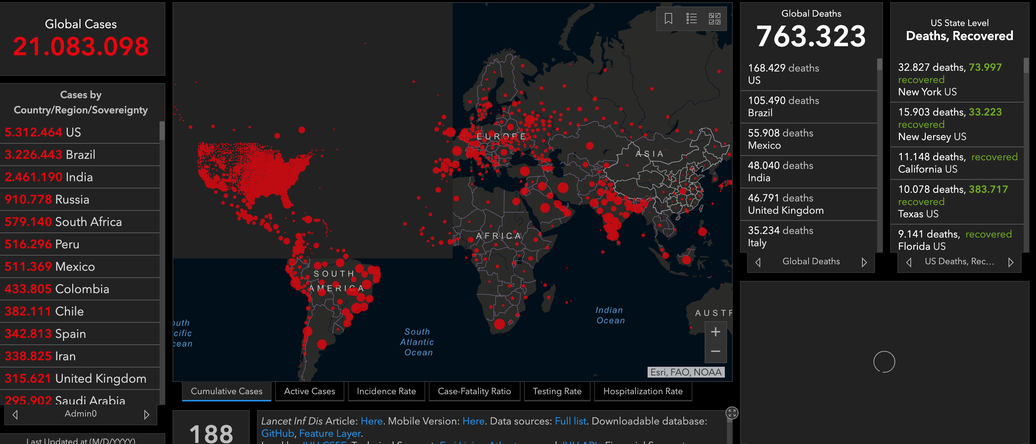This screenshot has height=444, width=1036.
Task: Go to next Global Deaths panel
Action: (864, 262)
